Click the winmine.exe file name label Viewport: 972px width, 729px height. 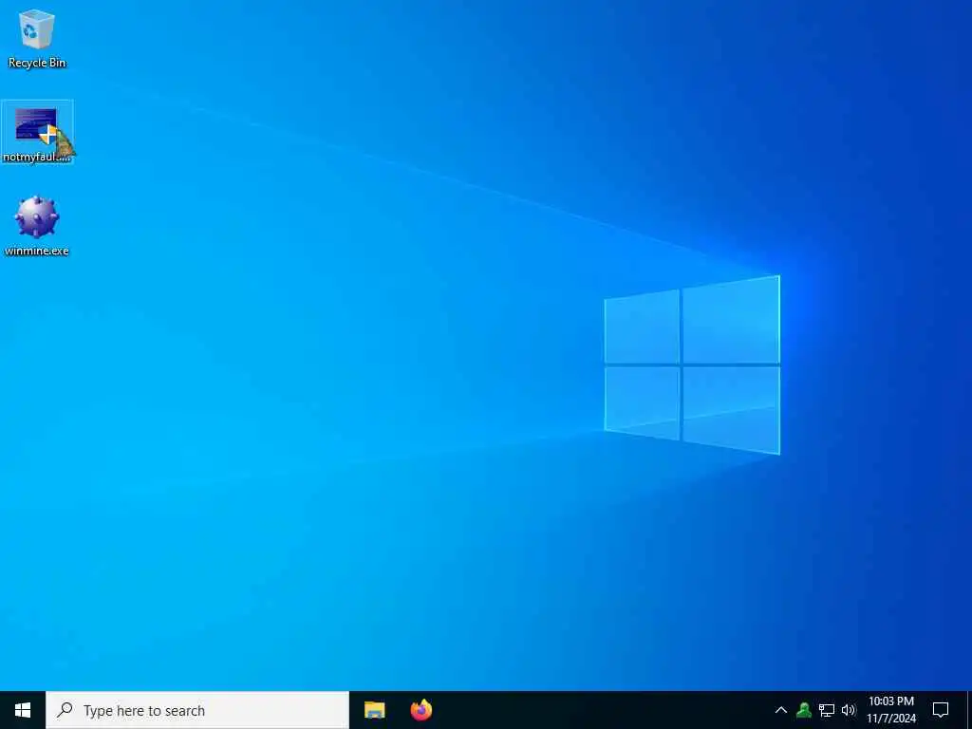click(37, 251)
